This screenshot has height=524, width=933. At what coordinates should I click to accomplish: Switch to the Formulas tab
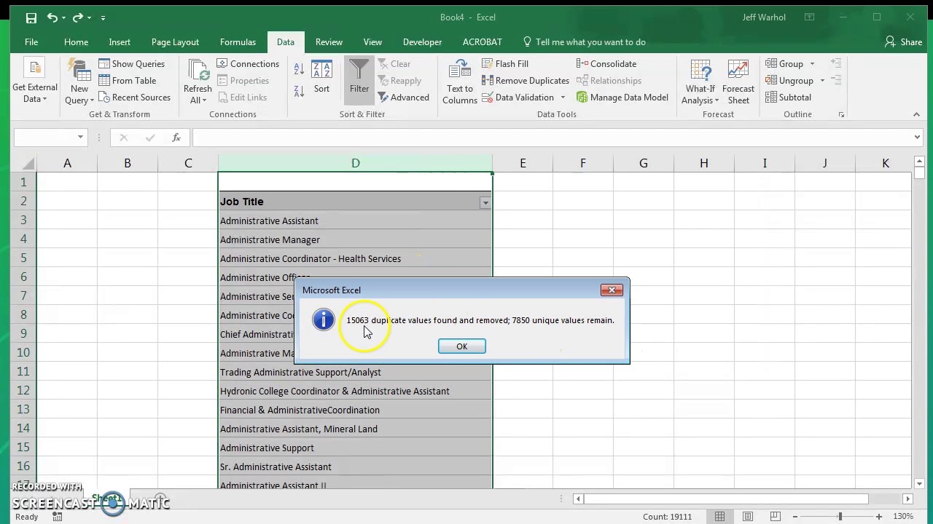tap(238, 42)
